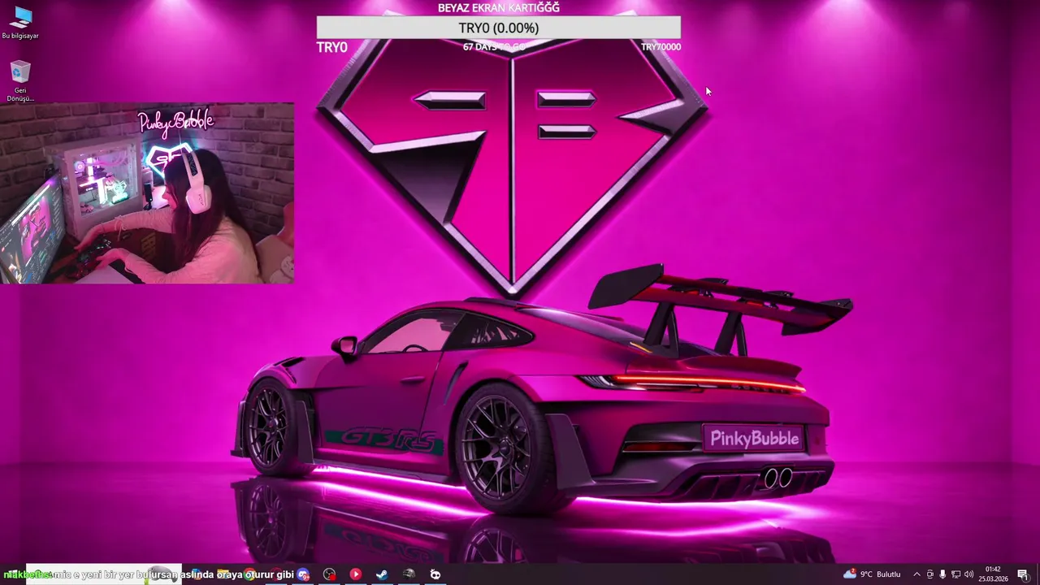Open Steam from the taskbar
Screen dimensions: 1040x585
(381, 574)
